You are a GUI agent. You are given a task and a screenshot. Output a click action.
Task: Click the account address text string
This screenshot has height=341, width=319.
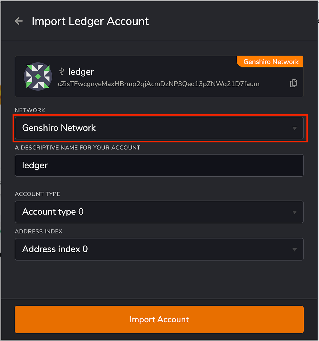click(159, 84)
